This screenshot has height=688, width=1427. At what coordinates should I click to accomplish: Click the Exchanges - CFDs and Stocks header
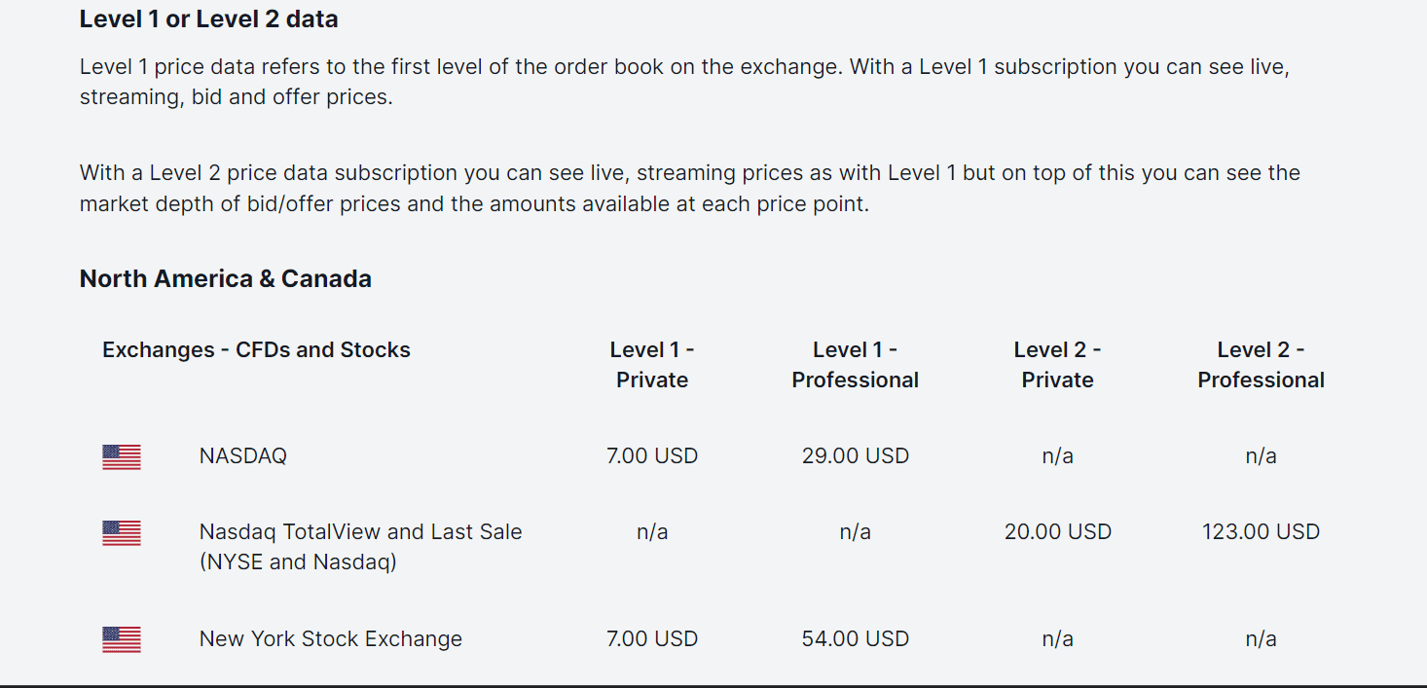pyautogui.click(x=257, y=350)
